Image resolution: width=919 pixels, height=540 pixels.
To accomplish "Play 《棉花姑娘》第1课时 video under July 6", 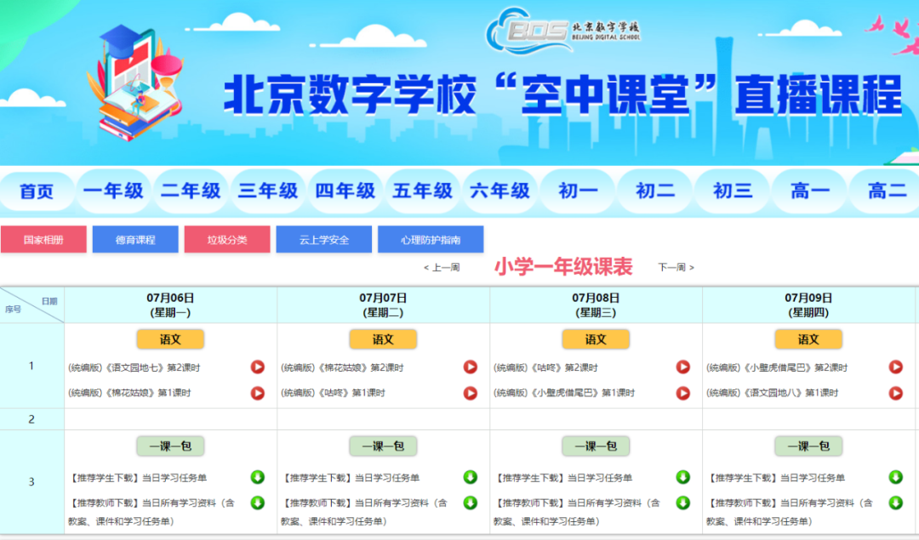I will coord(258,393).
